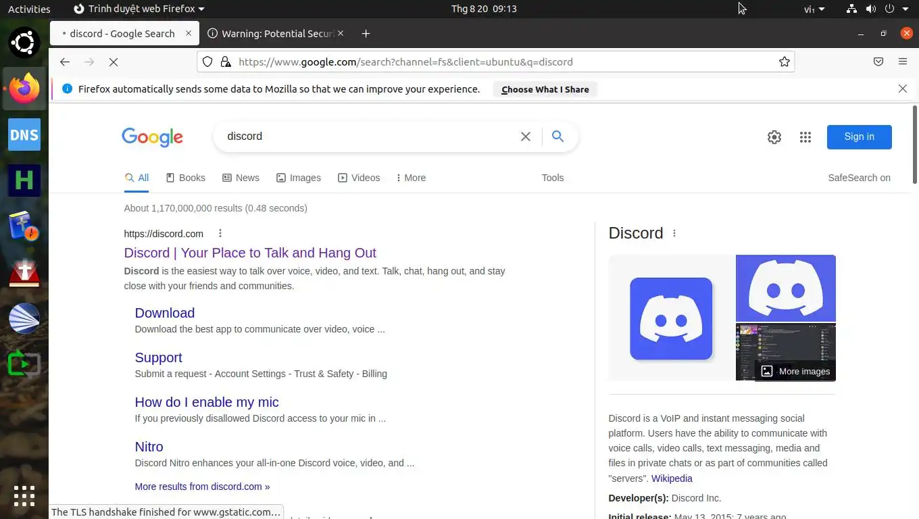Open the red cross Bible dock icon
The width and height of the screenshot is (919, 519).
(24, 272)
